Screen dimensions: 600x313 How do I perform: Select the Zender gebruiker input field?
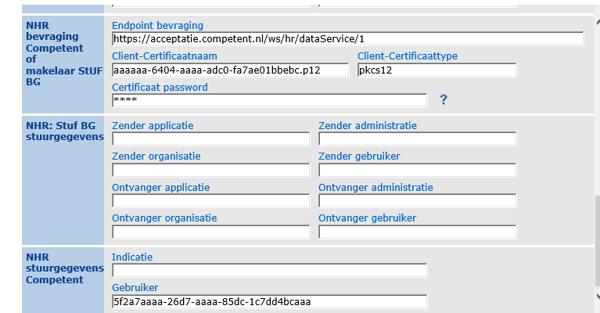[418, 170]
